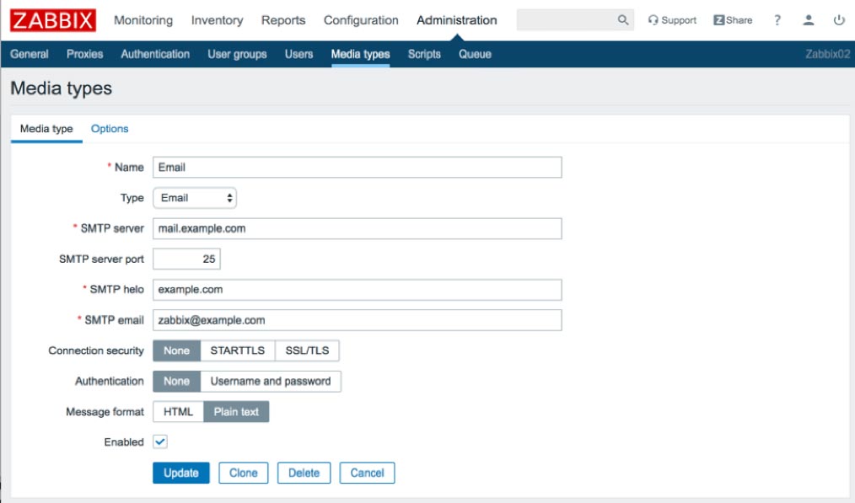Image resolution: width=855 pixels, height=503 pixels.
Task: Click the search magnifier icon
Action: pos(623,20)
